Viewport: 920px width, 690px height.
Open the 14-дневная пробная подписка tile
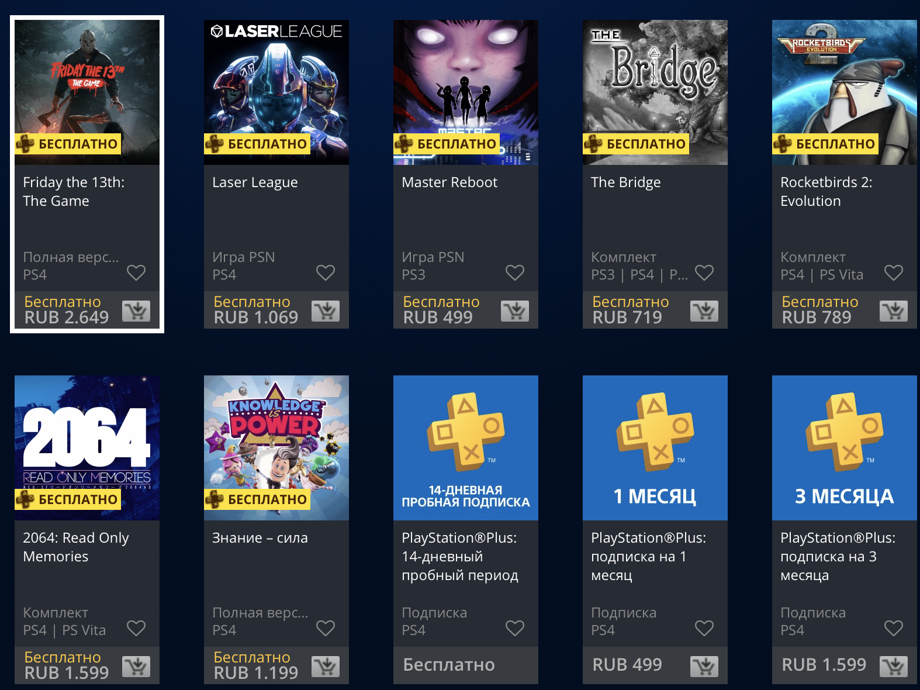466,448
